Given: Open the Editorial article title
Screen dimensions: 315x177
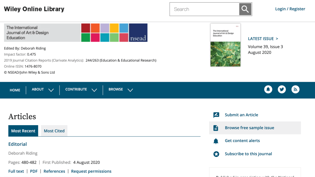Looking at the screenshot, I should [x=17, y=144].
